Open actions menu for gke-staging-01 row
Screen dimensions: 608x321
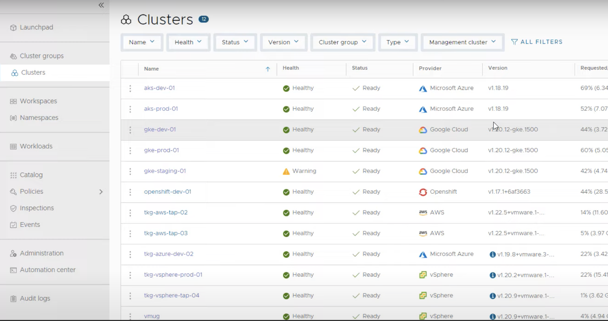click(130, 171)
